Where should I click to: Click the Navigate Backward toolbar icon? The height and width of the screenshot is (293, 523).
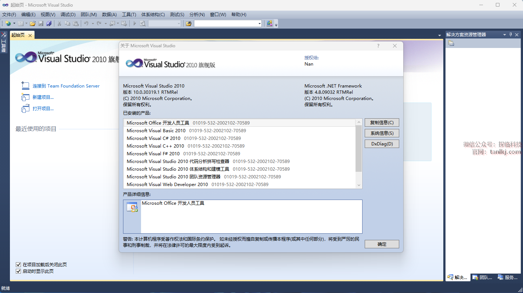coord(112,23)
